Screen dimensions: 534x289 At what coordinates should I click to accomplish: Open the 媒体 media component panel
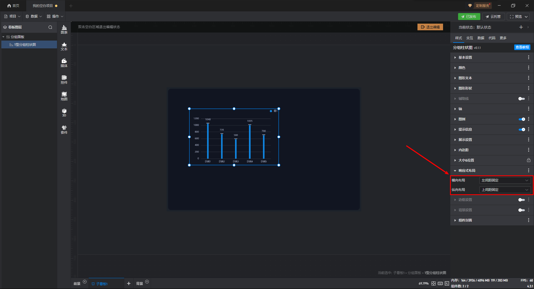click(x=64, y=63)
